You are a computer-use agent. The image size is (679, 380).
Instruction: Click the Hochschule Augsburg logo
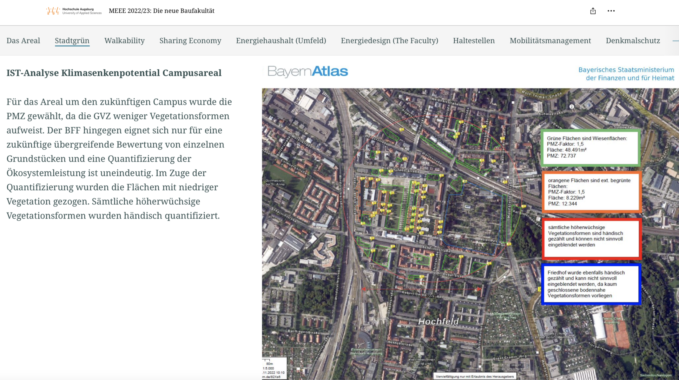(74, 11)
